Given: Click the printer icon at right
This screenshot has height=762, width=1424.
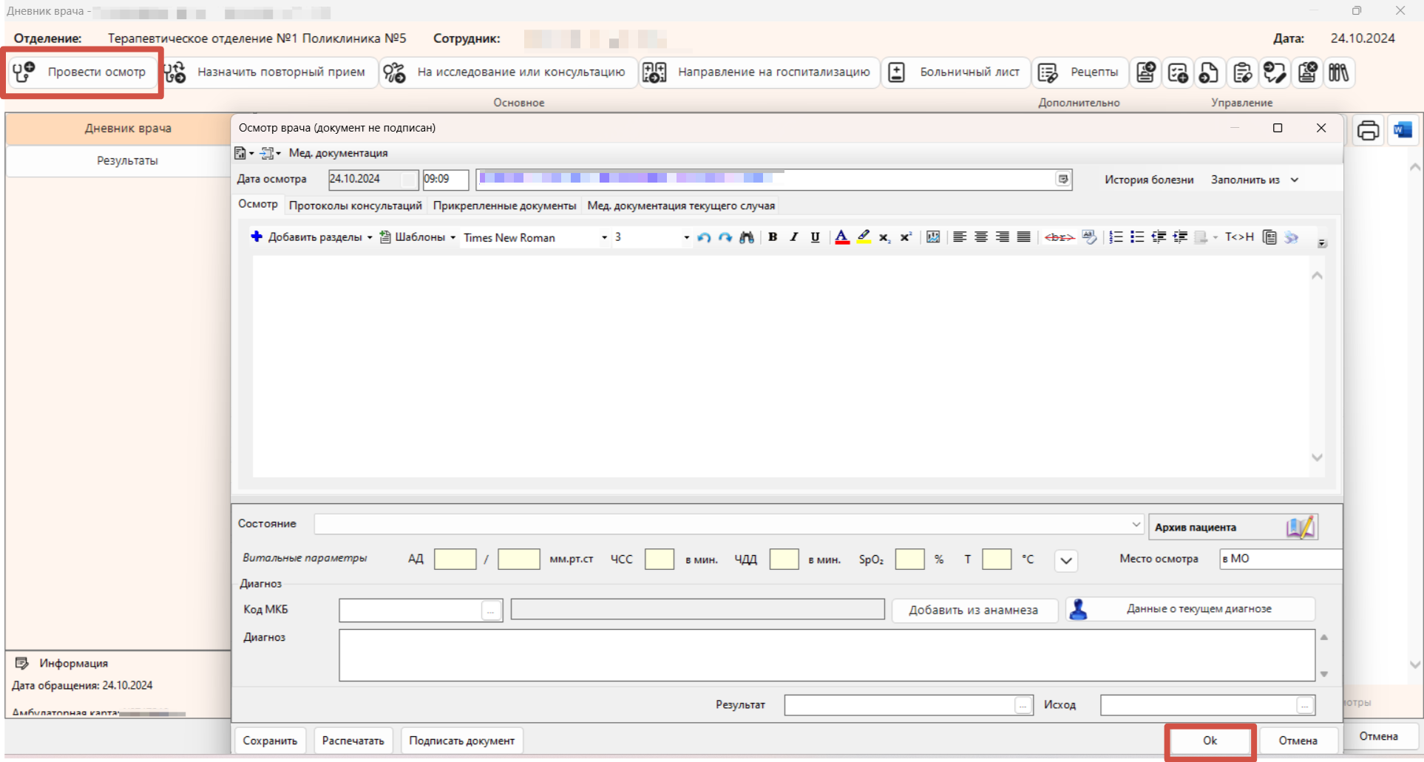Looking at the screenshot, I should click(x=1368, y=131).
